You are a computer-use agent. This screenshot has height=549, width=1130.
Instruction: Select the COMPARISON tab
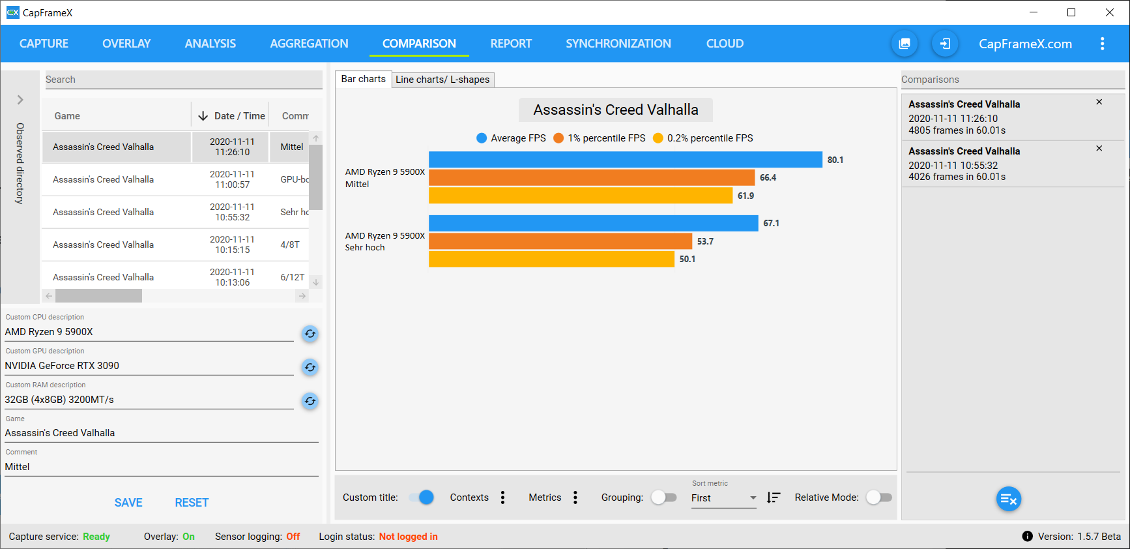click(419, 44)
